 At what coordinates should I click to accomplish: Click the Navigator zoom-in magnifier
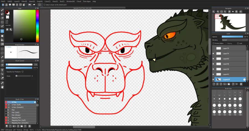tap(218, 12)
